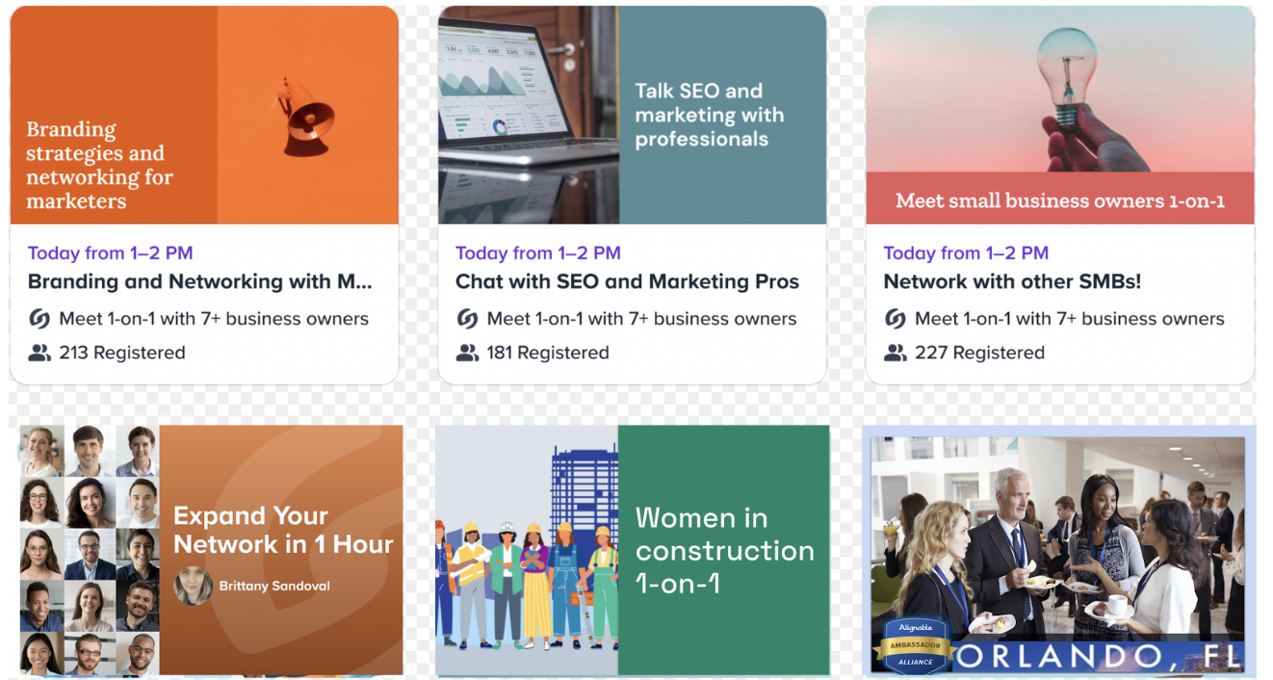Viewport: 1273px width, 680px height.
Task: Open the Expand Your Network in 1 Hour card
Action: (211, 550)
